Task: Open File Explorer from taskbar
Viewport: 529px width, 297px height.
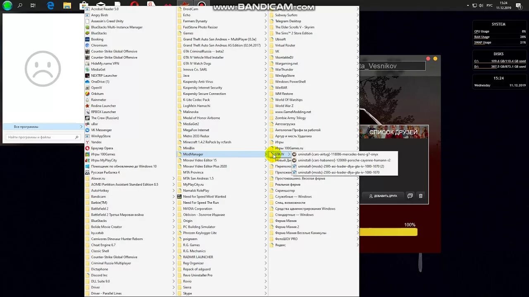Action: [x=67, y=6]
